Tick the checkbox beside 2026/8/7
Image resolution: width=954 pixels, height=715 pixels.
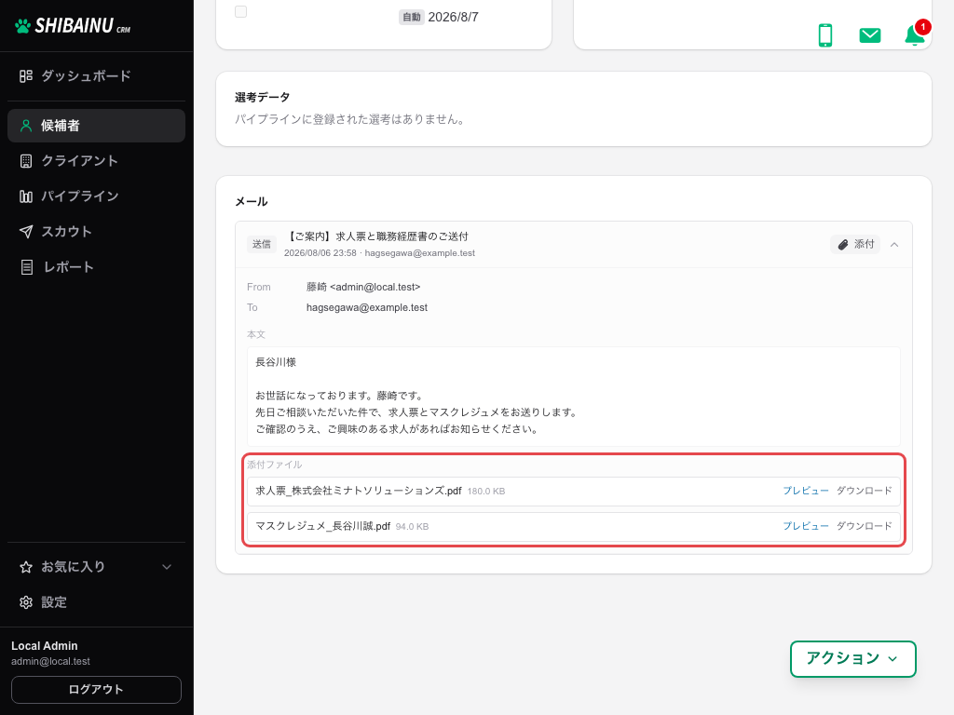(241, 11)
